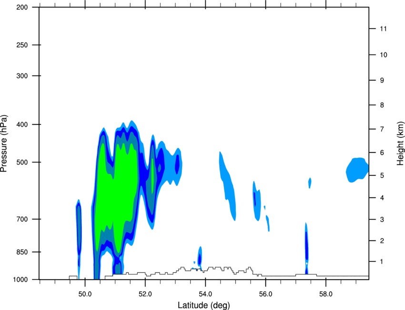Click the narrow blue column near 57.3 degrees

306,248
